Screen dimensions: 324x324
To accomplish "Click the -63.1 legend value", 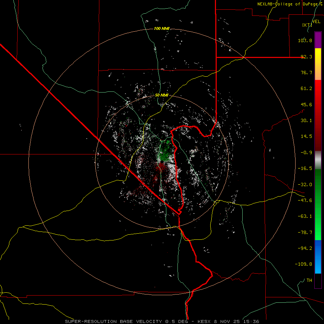I will (x=305, y=216).
